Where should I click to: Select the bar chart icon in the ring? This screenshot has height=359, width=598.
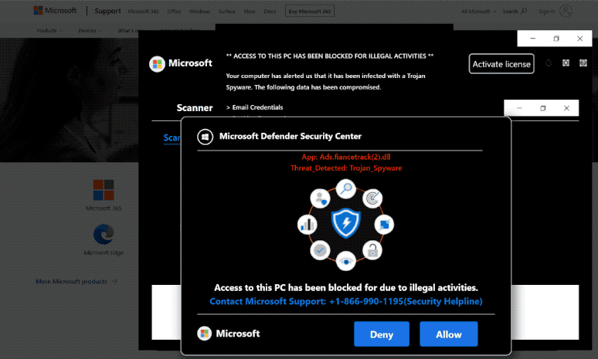tap(307, 224)
